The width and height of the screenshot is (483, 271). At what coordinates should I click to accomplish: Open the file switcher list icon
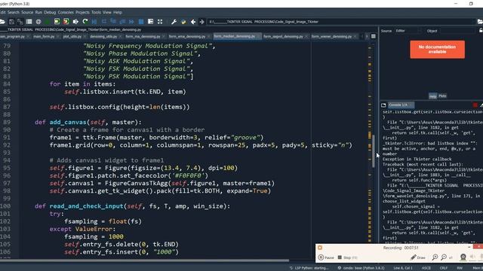click(x=29, y=22)
